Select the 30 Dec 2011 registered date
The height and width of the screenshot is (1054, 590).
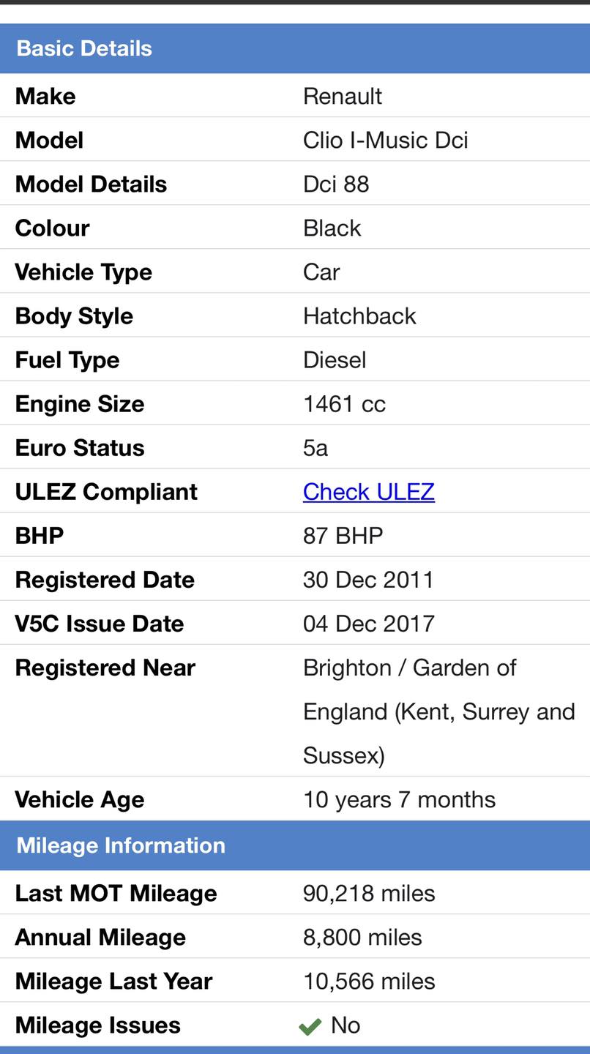click(x=368, y=580)
